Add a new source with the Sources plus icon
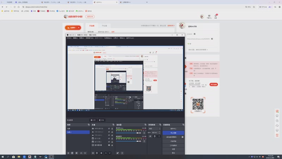 93,153
